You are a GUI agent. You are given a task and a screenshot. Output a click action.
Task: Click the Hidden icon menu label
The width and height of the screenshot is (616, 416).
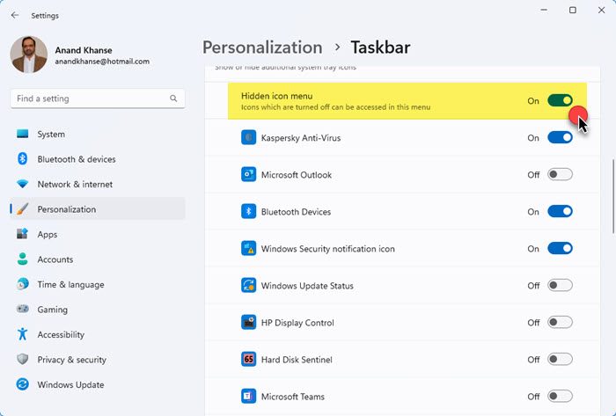point(277,96)
